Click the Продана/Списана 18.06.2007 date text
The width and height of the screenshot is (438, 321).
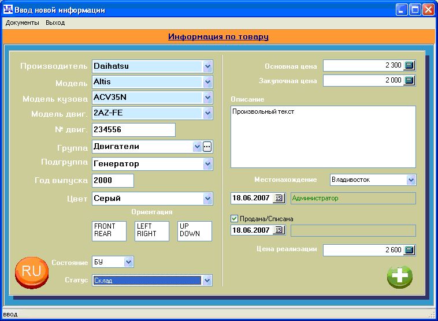[251, 230]
